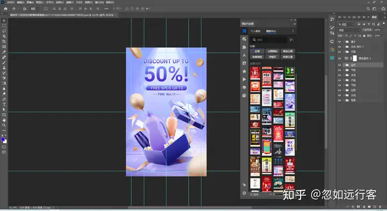Switch to the 模板中心 tab

tap(271, 31)
